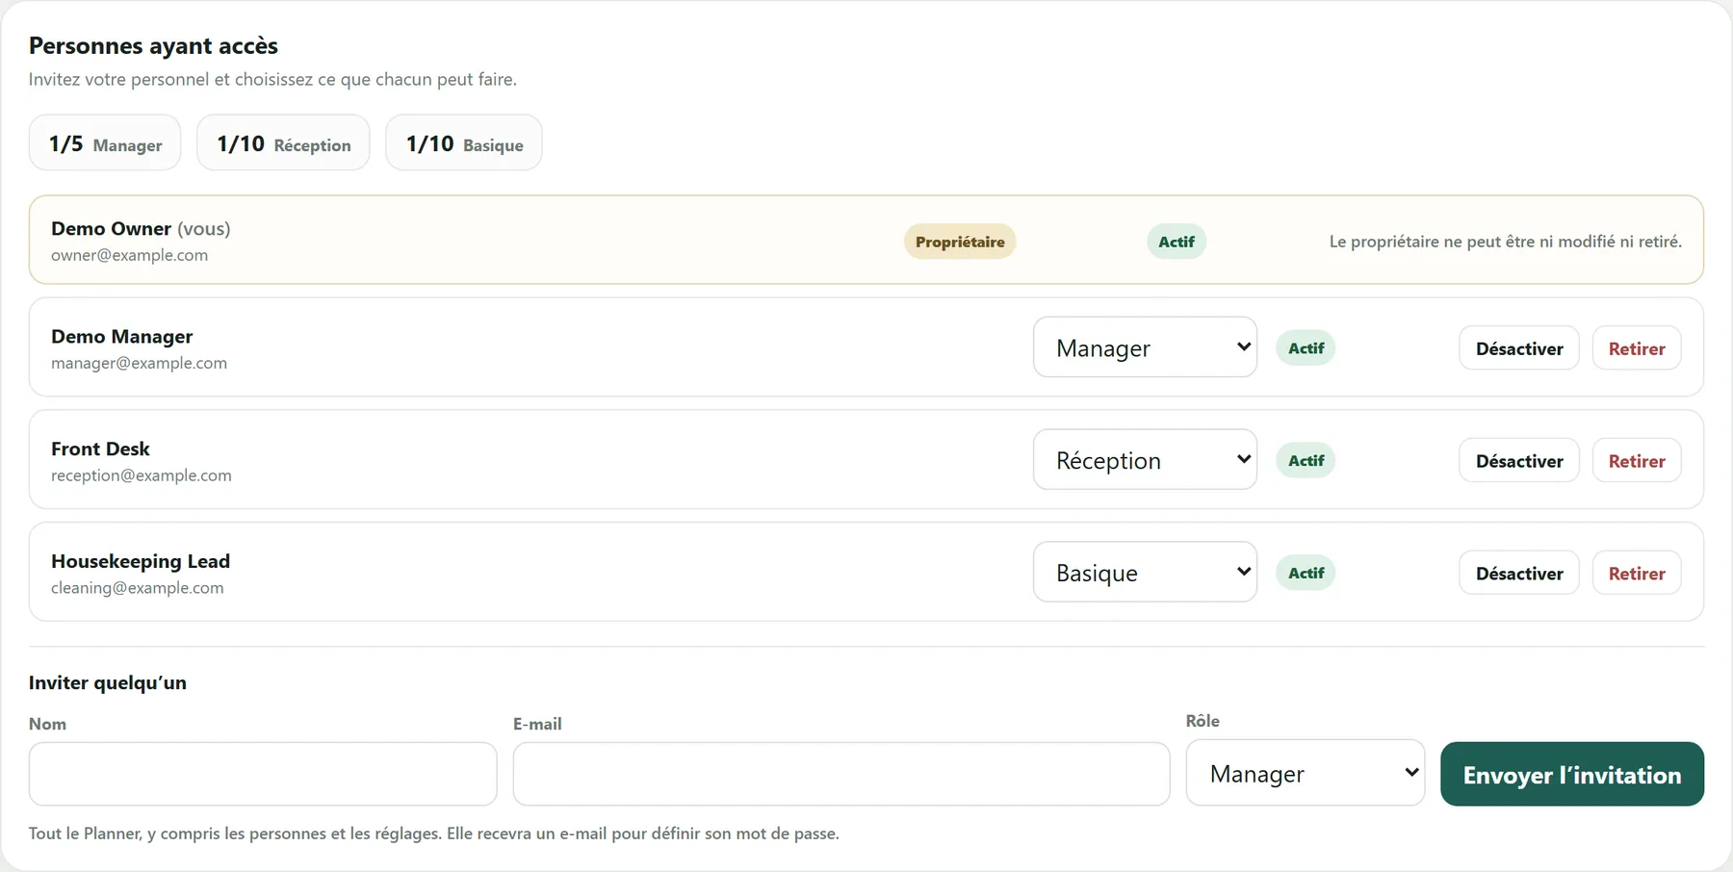
Task: Click the 1/5 Manager quota chip
Action: coord(105,143)
